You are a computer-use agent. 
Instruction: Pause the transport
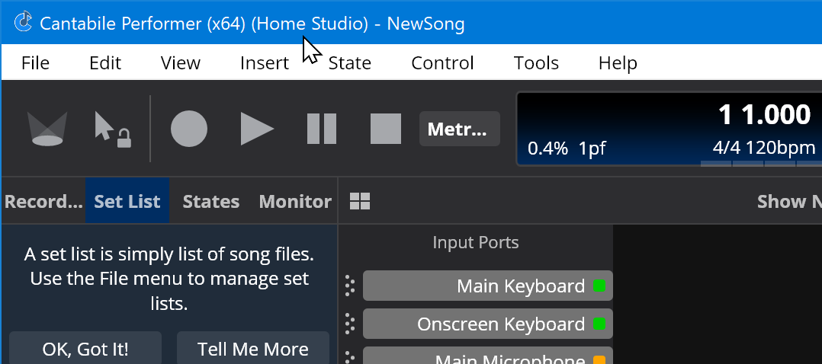321,129
